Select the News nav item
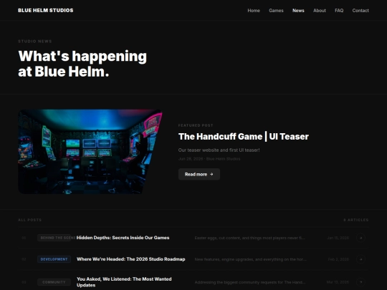 pos(298,11)
